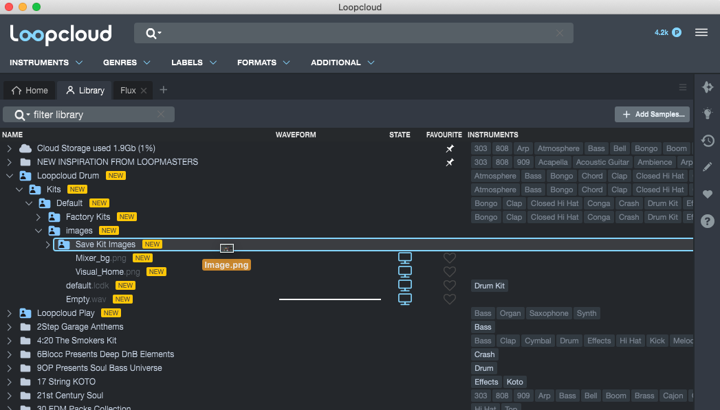Favourite the Mixer_bg.png file
Screen dimensions: 720x410
pos(450,258)
